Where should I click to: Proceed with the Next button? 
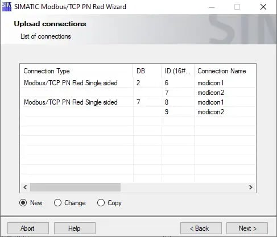point(247,228)
